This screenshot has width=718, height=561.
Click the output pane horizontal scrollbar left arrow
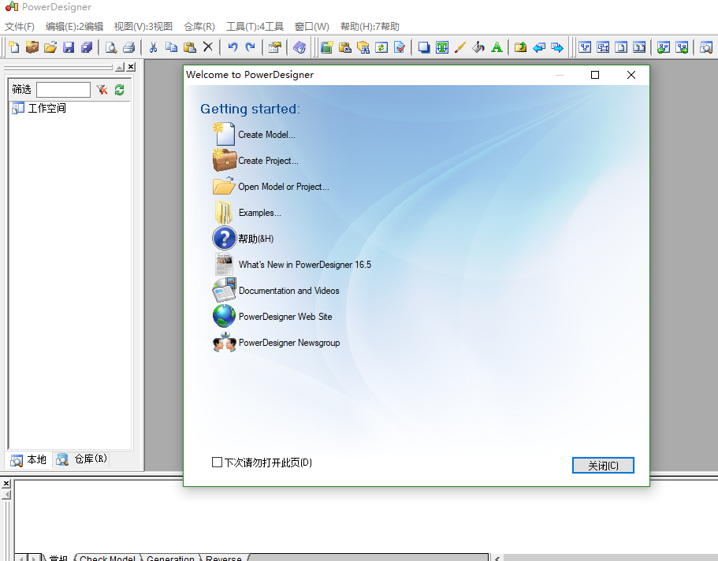tap(497, 559)
